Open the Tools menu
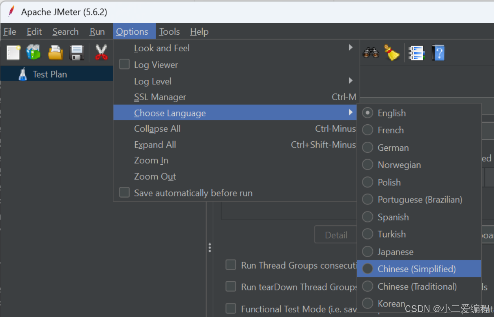 pyautogui.click(x=170, y=31)
